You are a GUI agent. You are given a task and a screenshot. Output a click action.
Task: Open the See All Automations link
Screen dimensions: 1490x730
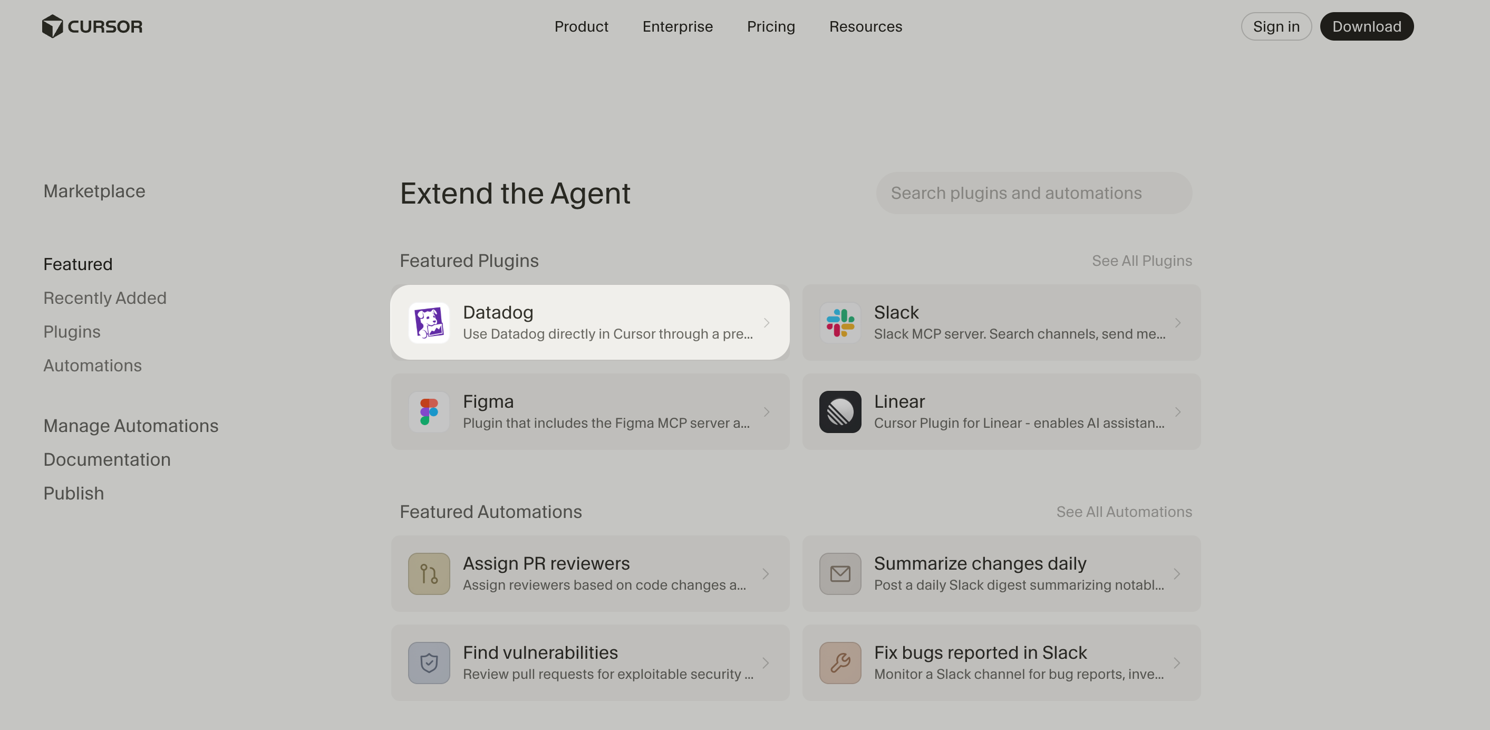pos(1124,512)
